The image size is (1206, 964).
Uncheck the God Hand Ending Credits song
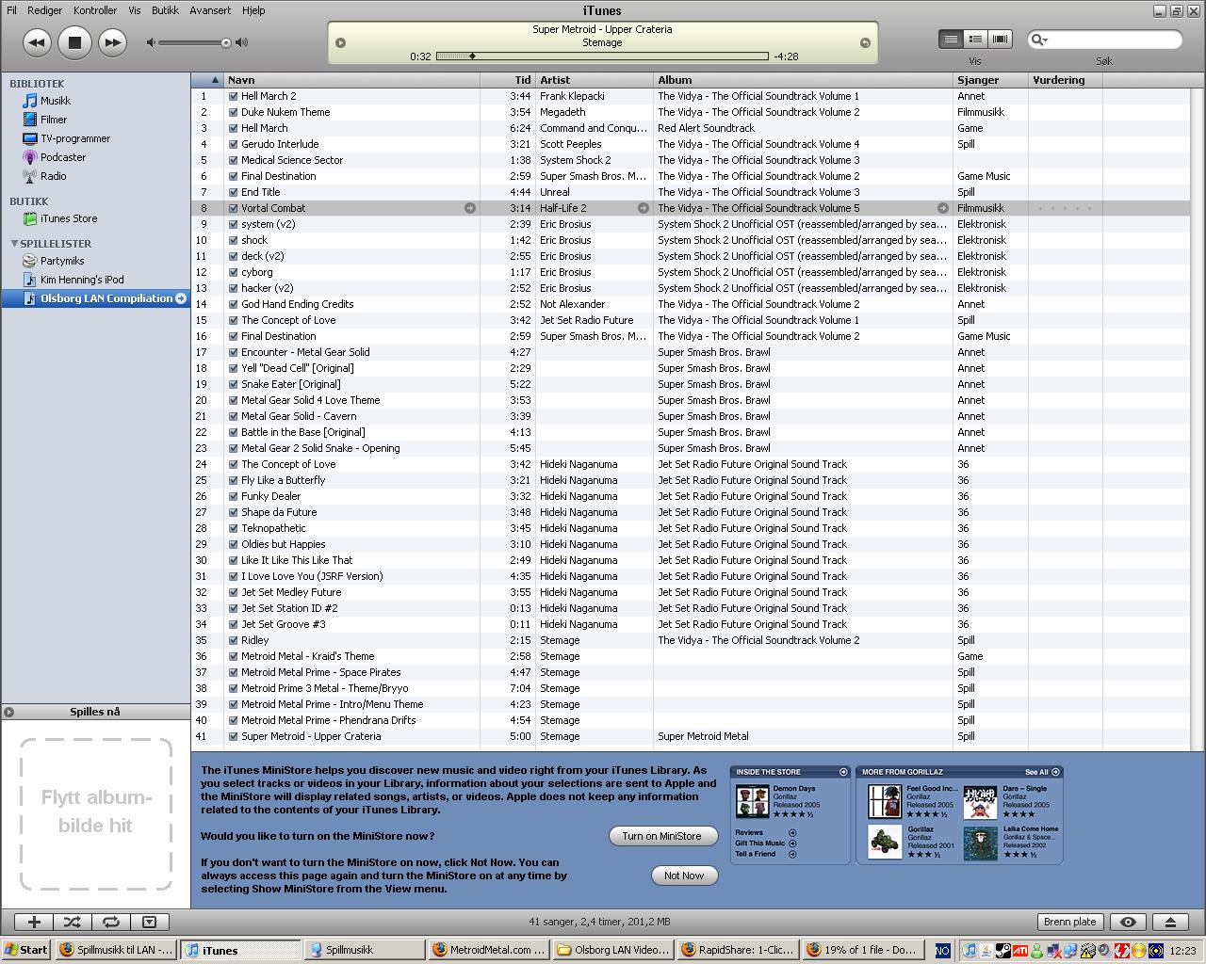[233, 304]
